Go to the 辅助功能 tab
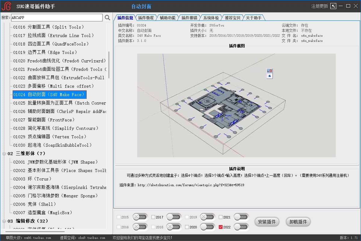 pyautogui.click(x=168, y=18)
